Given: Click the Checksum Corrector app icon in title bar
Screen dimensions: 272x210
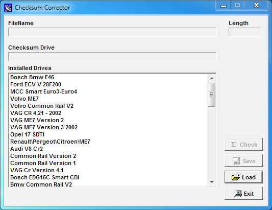Looking at the screenshot, I should pos(8,8).
